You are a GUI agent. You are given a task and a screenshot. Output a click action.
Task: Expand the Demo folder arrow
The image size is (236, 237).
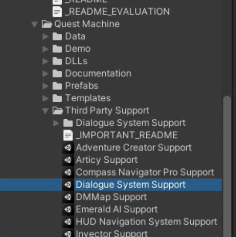46,49
